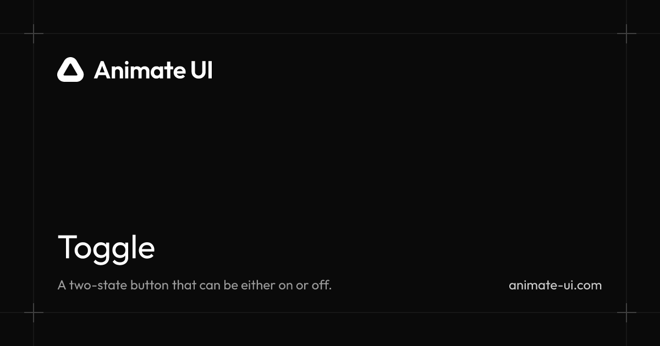
Task: Click the word "button" in the description
Action: click(x=150, y=286)
